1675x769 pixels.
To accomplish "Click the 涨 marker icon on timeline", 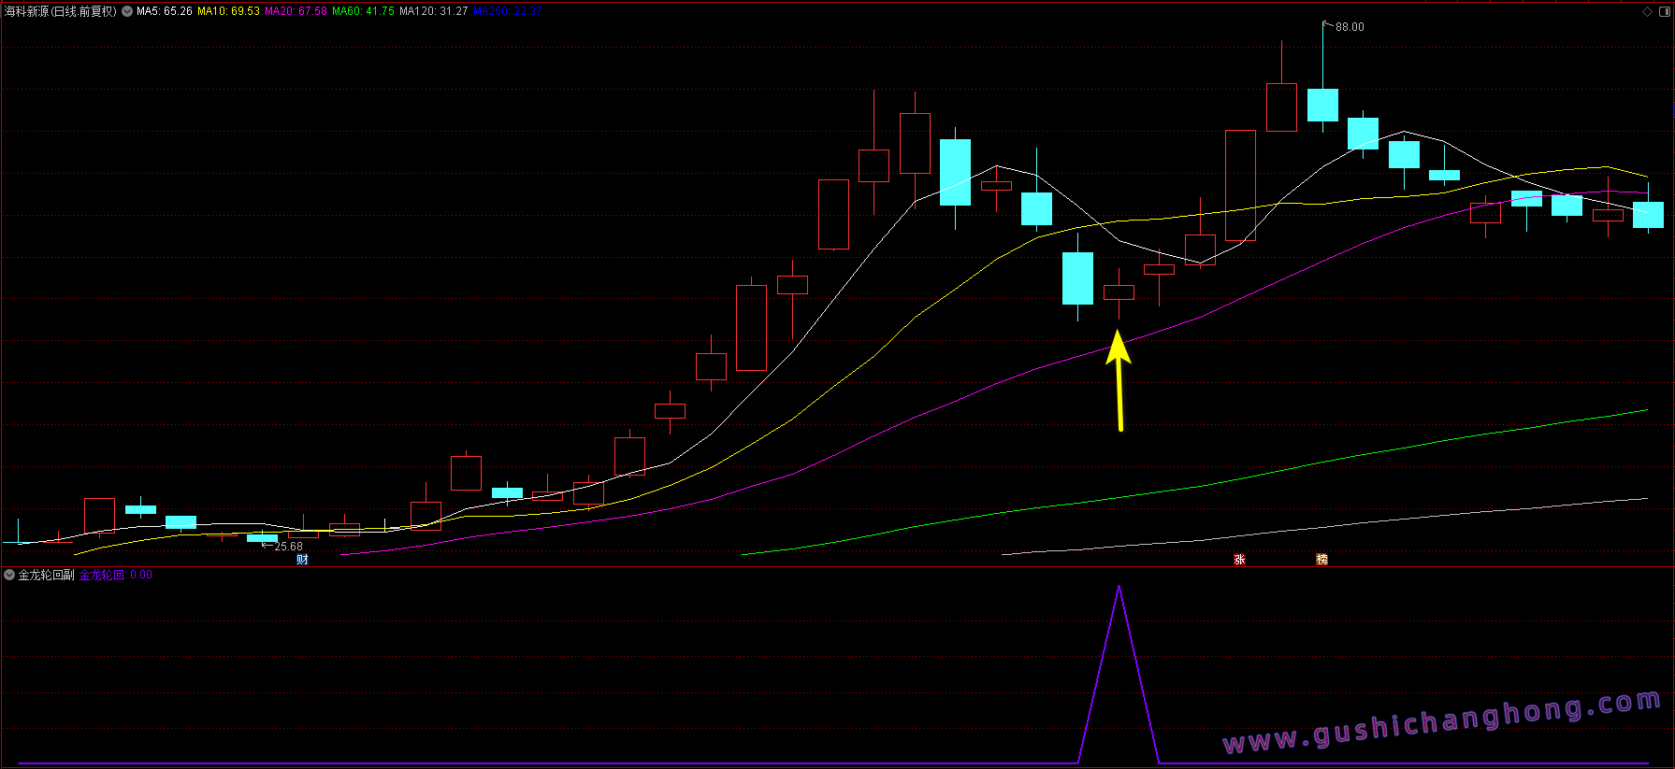I will tap(1239, 560).
